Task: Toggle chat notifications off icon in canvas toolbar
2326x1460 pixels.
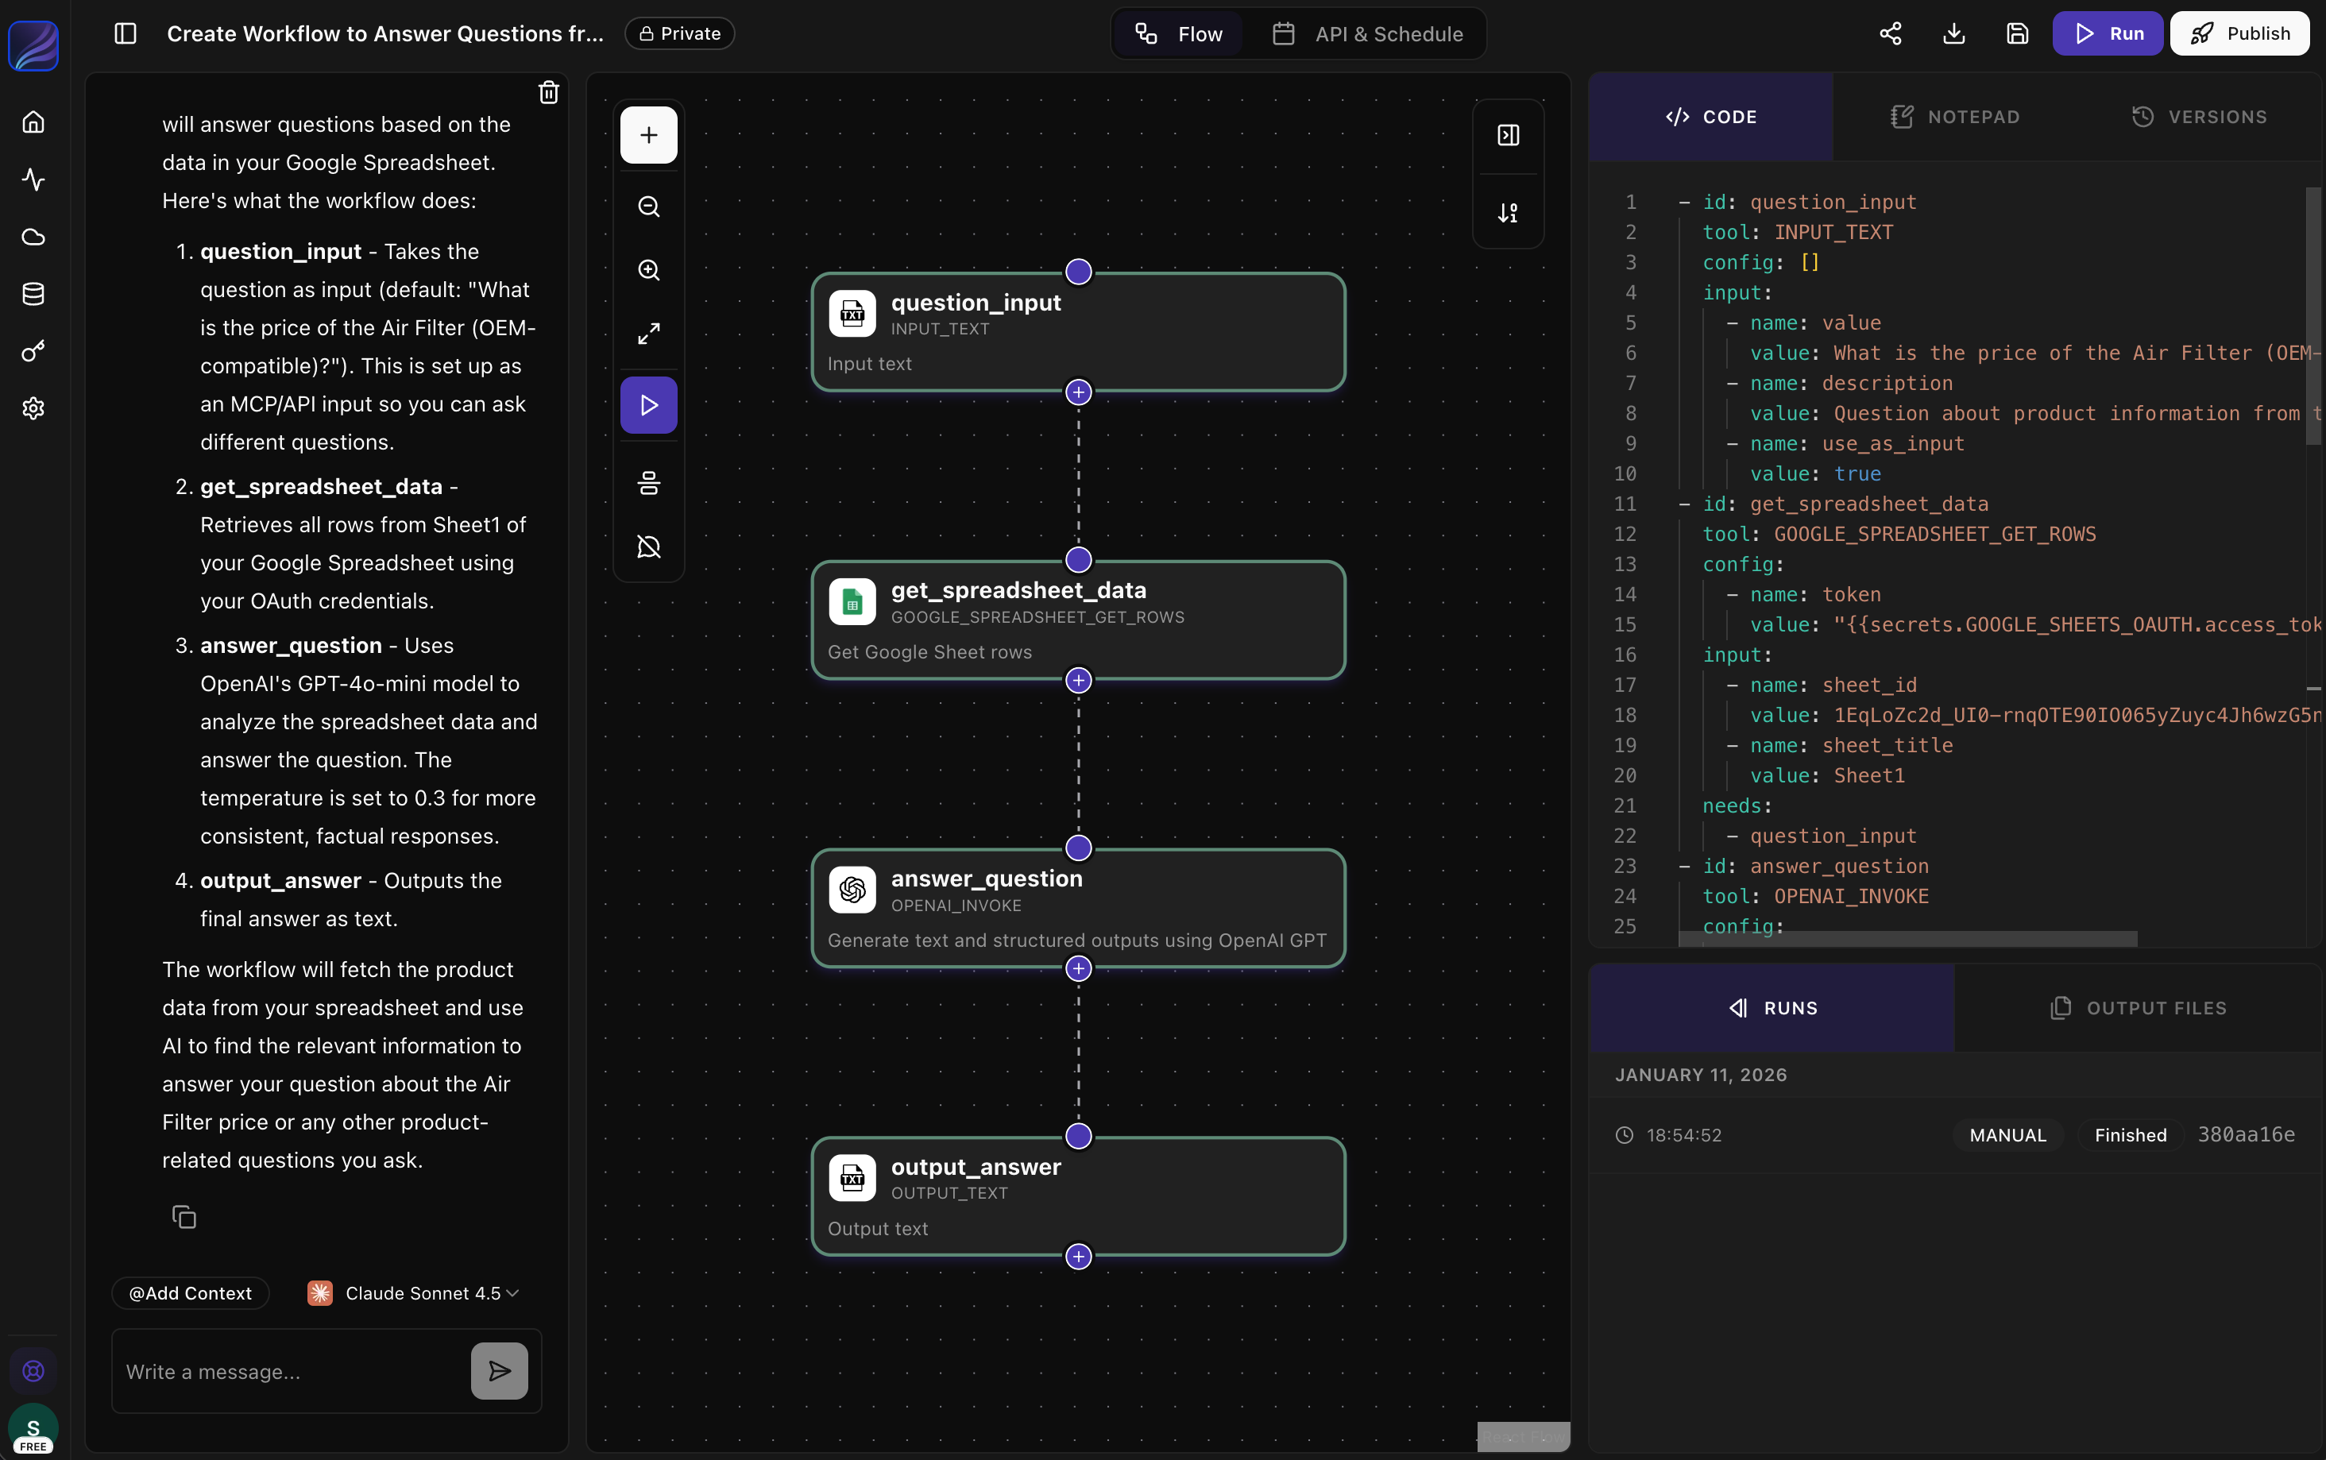Action: coord(648,547)
